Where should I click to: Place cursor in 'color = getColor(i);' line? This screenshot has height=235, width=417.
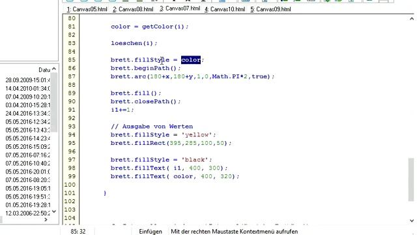coord(149,27)
